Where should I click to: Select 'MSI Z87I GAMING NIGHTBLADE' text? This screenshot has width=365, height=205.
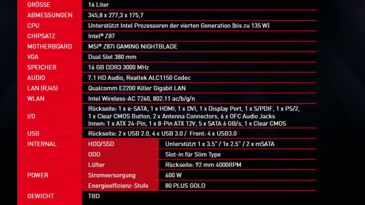click(133, 46)
